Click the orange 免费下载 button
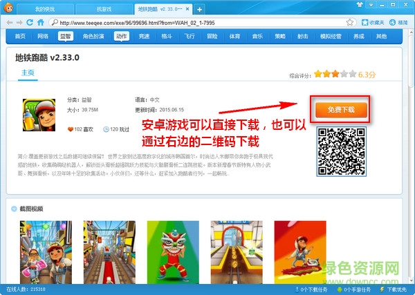The width and height of the screenshot is (415, 295). [341, 110]
